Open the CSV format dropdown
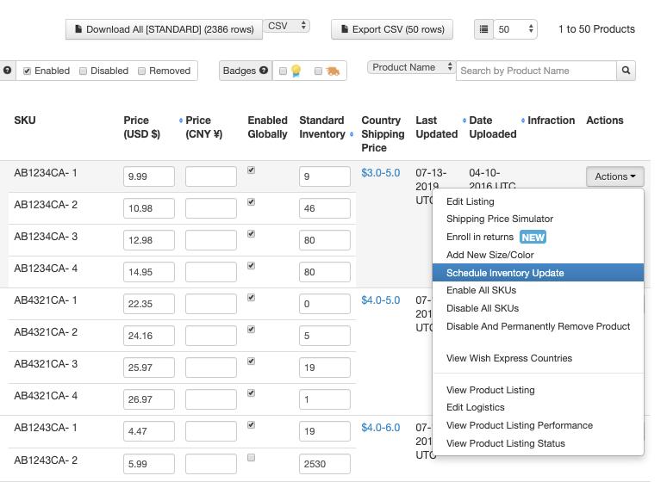667x482 pixels. (x=286, y=27)
